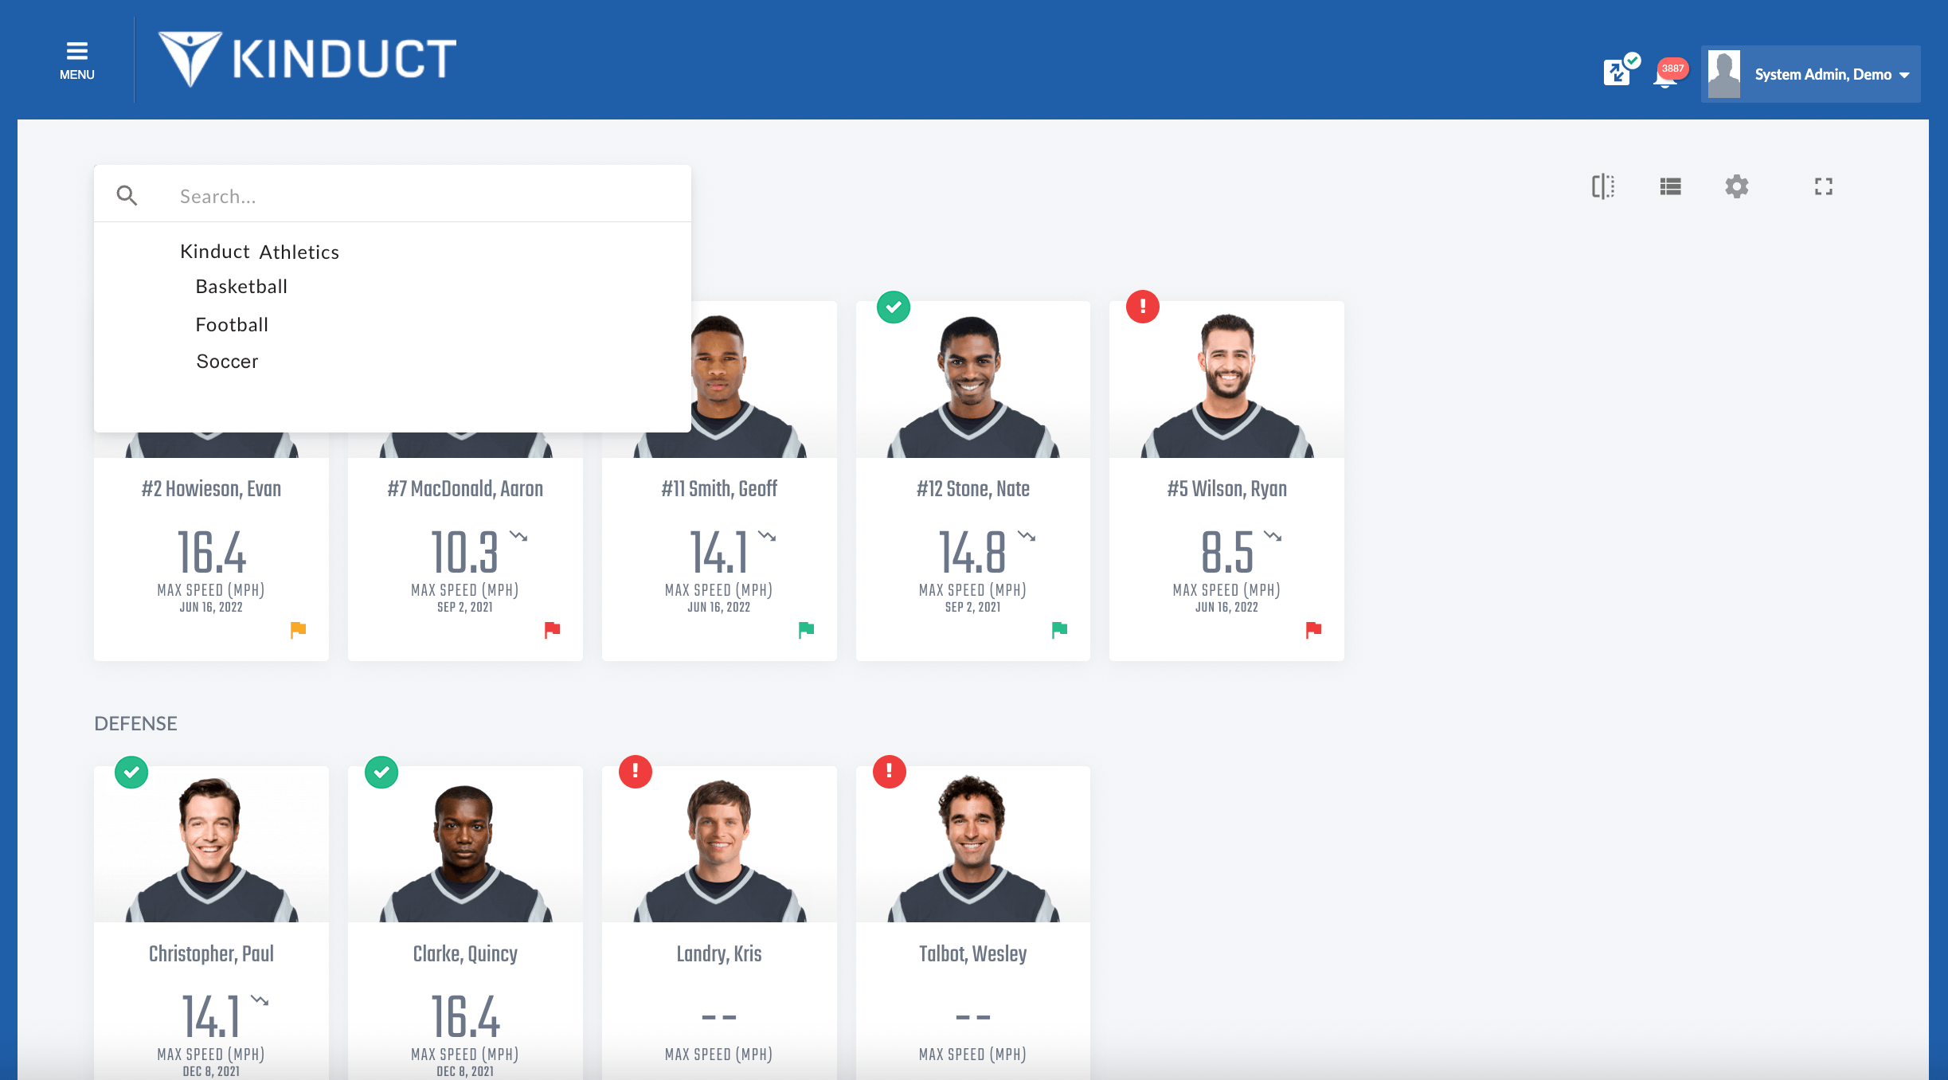Toggle green checkmark on Christopher Paul
The image size is (1948, 1080).
[131, 772]
